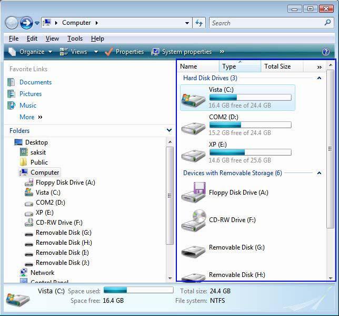The image size is (339, 316).
Task: Open the Organize toolbar dropdown
Action: [x=31, y=52]
